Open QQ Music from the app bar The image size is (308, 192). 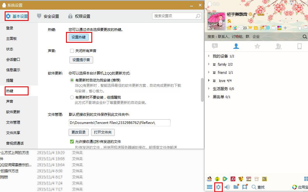(217, 179)
